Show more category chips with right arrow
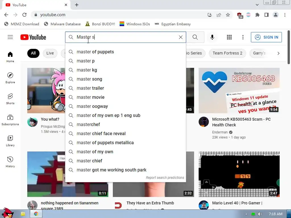The image size is (291, 218). [x=278, y=53]
